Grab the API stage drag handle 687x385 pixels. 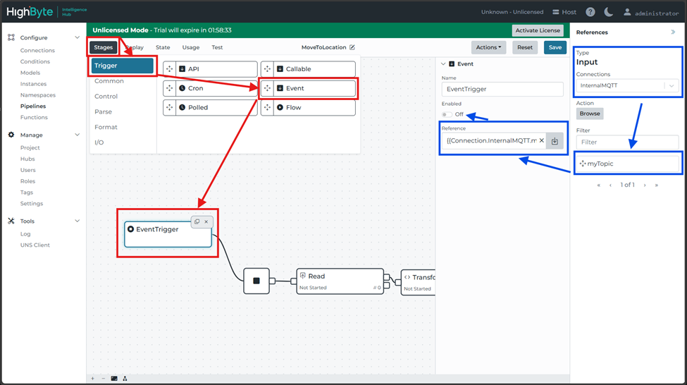[170, 69]
